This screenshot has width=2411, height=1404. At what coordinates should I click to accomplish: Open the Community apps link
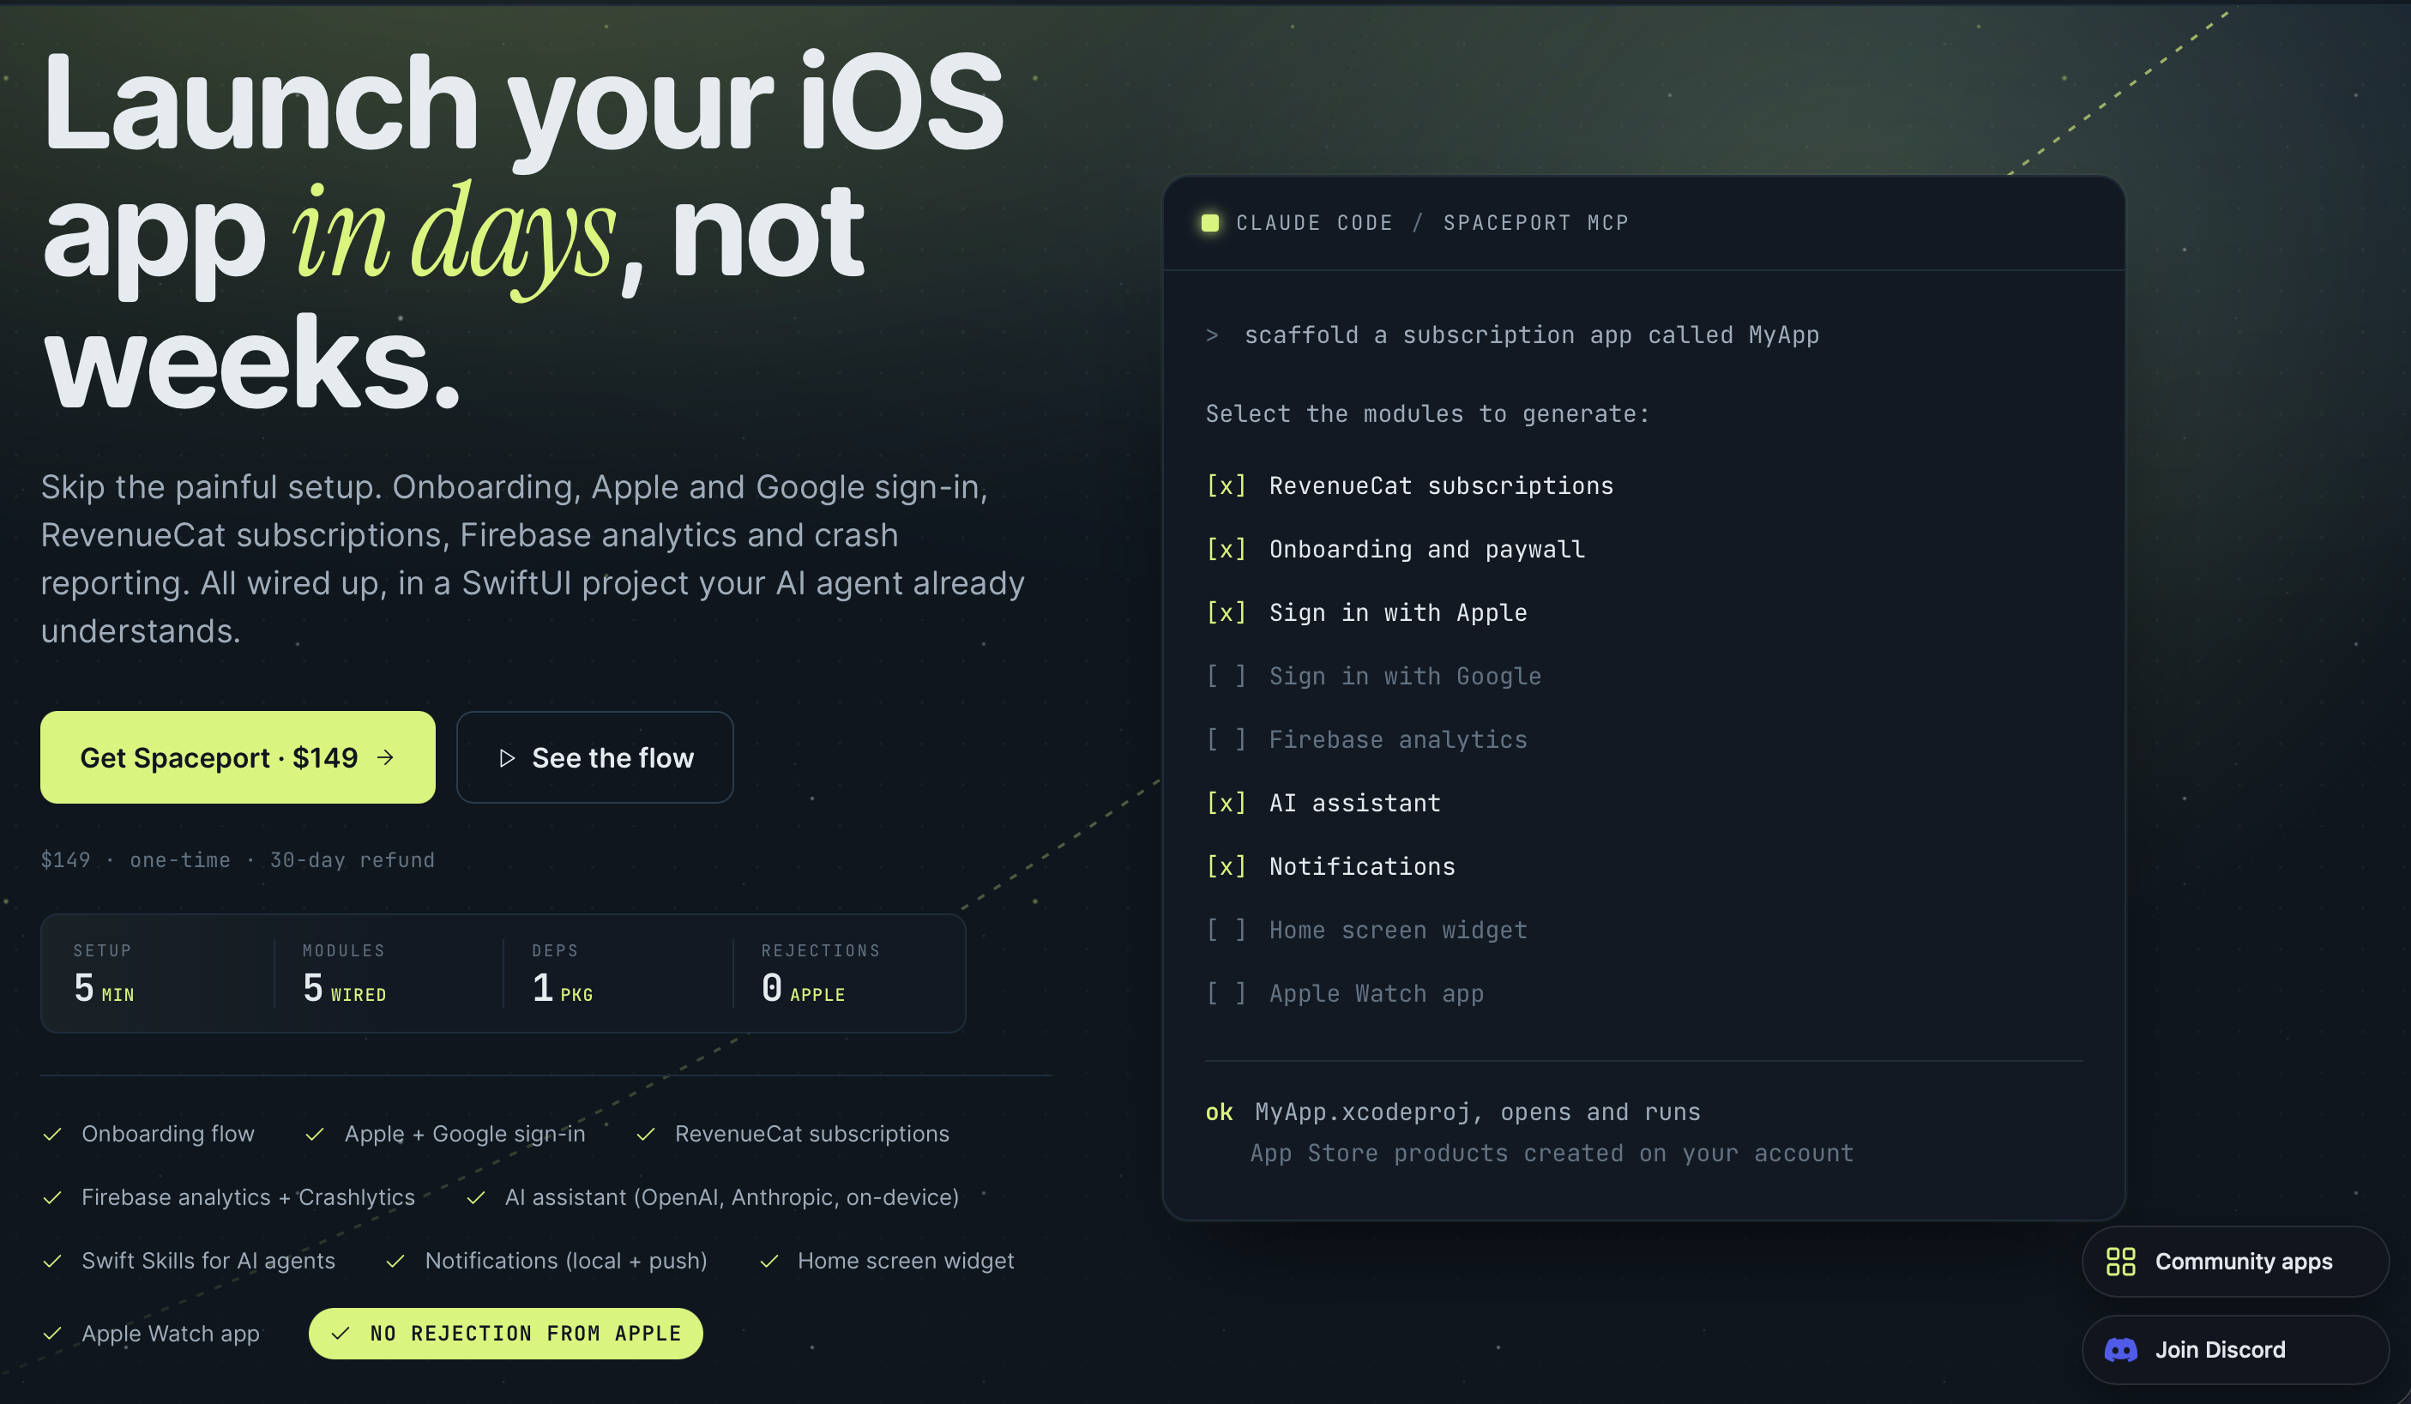2235,1262
